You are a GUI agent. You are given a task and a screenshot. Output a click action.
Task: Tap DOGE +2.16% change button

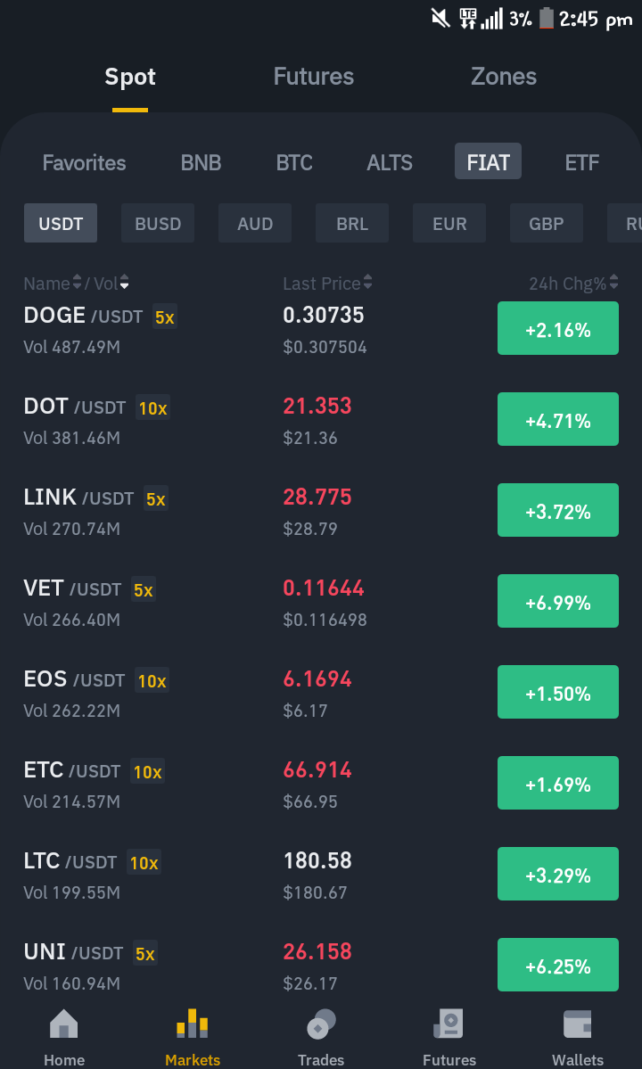[x=558, y=328]
